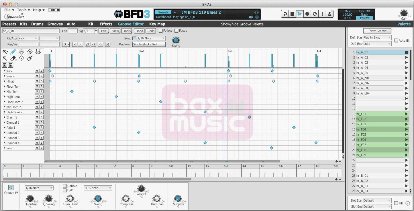Click the previous preset arrow in display
This screenshot has width=414, height=211.
pyautogui.click(x=255, y=13)
